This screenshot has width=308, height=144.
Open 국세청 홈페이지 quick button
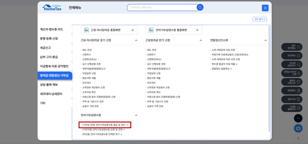(x=292, y=108)
